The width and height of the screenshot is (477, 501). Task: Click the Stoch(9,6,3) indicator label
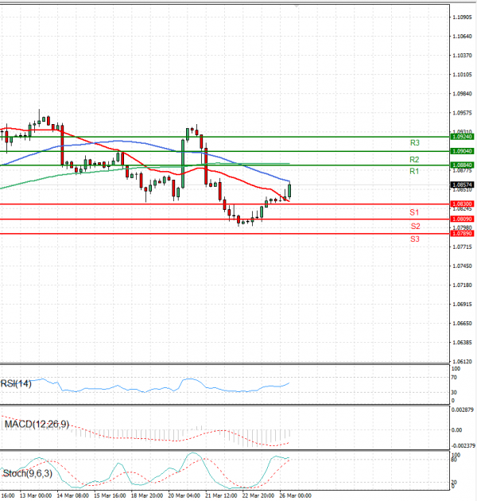point(28,473)
